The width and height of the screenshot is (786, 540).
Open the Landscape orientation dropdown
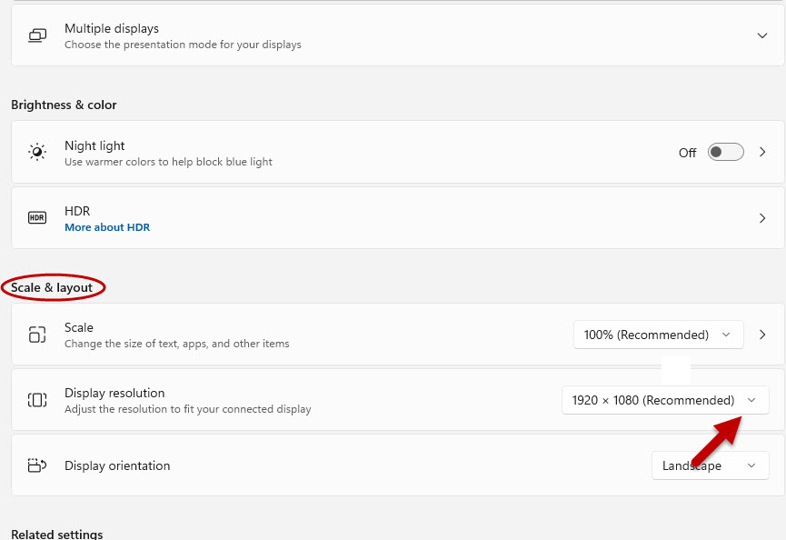pos(711,465)
